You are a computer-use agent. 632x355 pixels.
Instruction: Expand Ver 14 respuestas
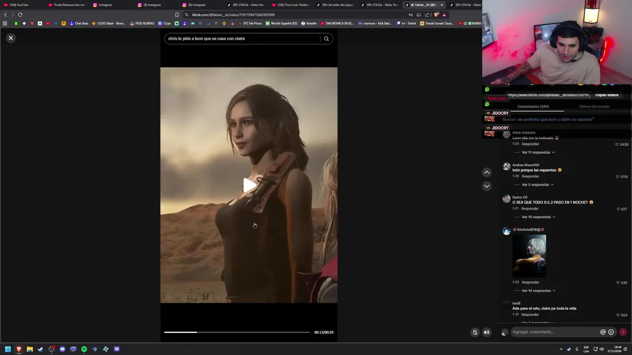pos(538,291)
